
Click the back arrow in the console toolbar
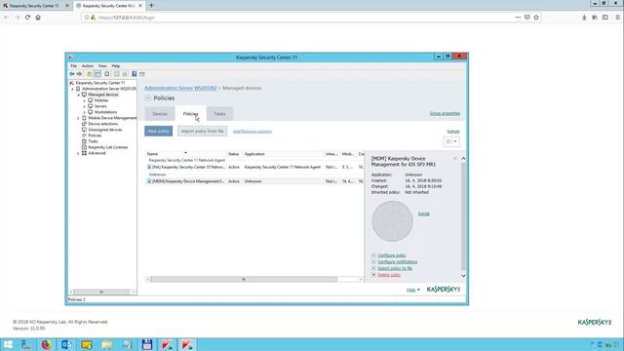coord(72,74)
